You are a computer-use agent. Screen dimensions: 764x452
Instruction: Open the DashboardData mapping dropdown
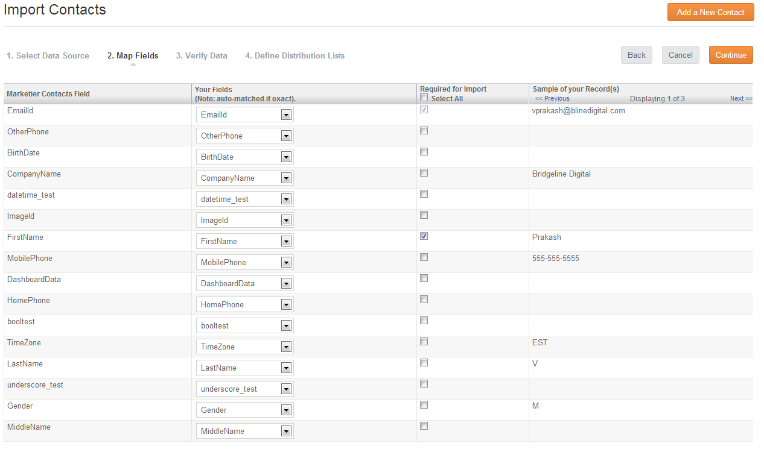245,283
